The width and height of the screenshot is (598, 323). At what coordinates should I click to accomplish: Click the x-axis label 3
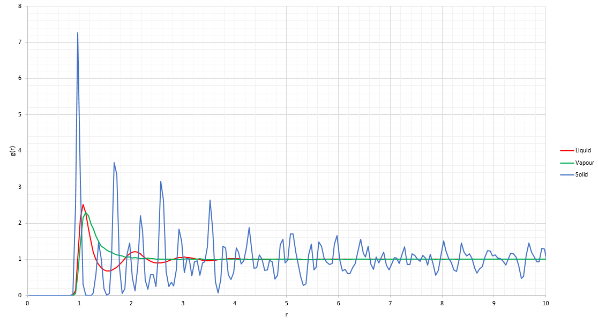(x=183, y=303)
